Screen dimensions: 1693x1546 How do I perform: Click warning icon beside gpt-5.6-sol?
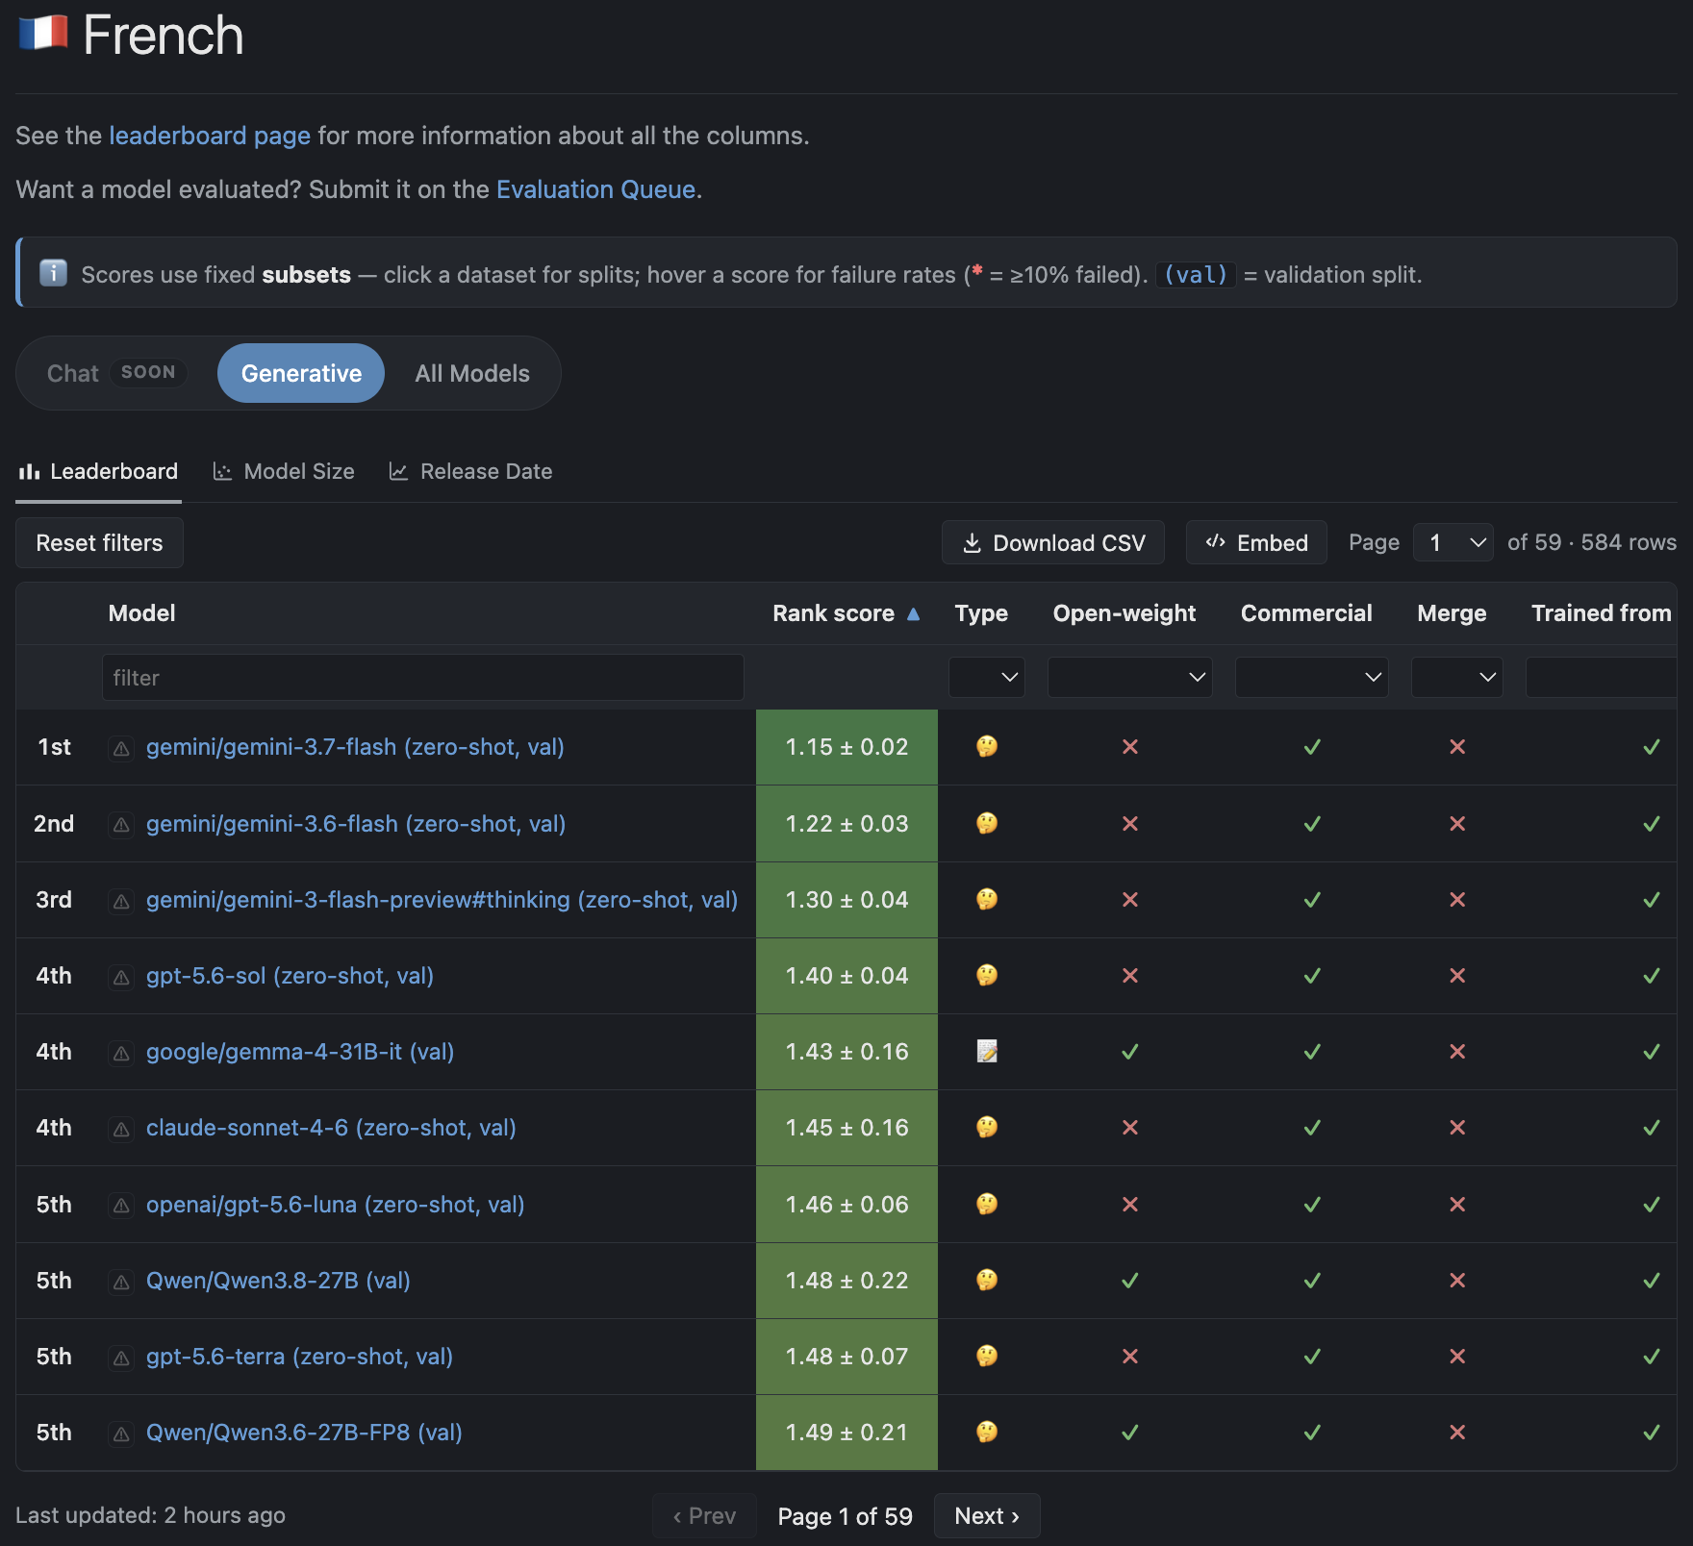coord(121,977)
